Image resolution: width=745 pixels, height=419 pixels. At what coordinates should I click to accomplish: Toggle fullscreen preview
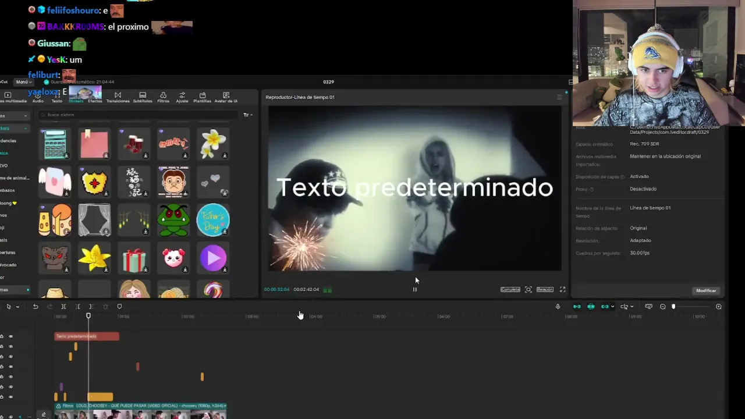[x=562, y=289]
